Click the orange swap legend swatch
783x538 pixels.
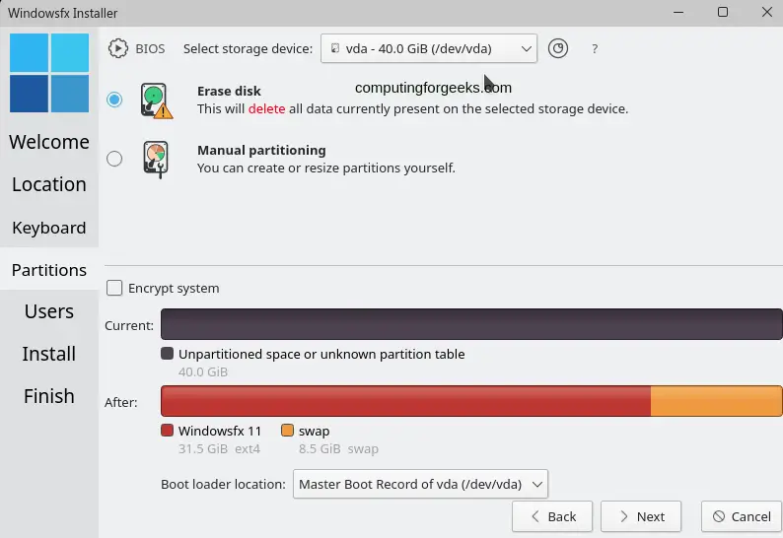coord(287,431)
